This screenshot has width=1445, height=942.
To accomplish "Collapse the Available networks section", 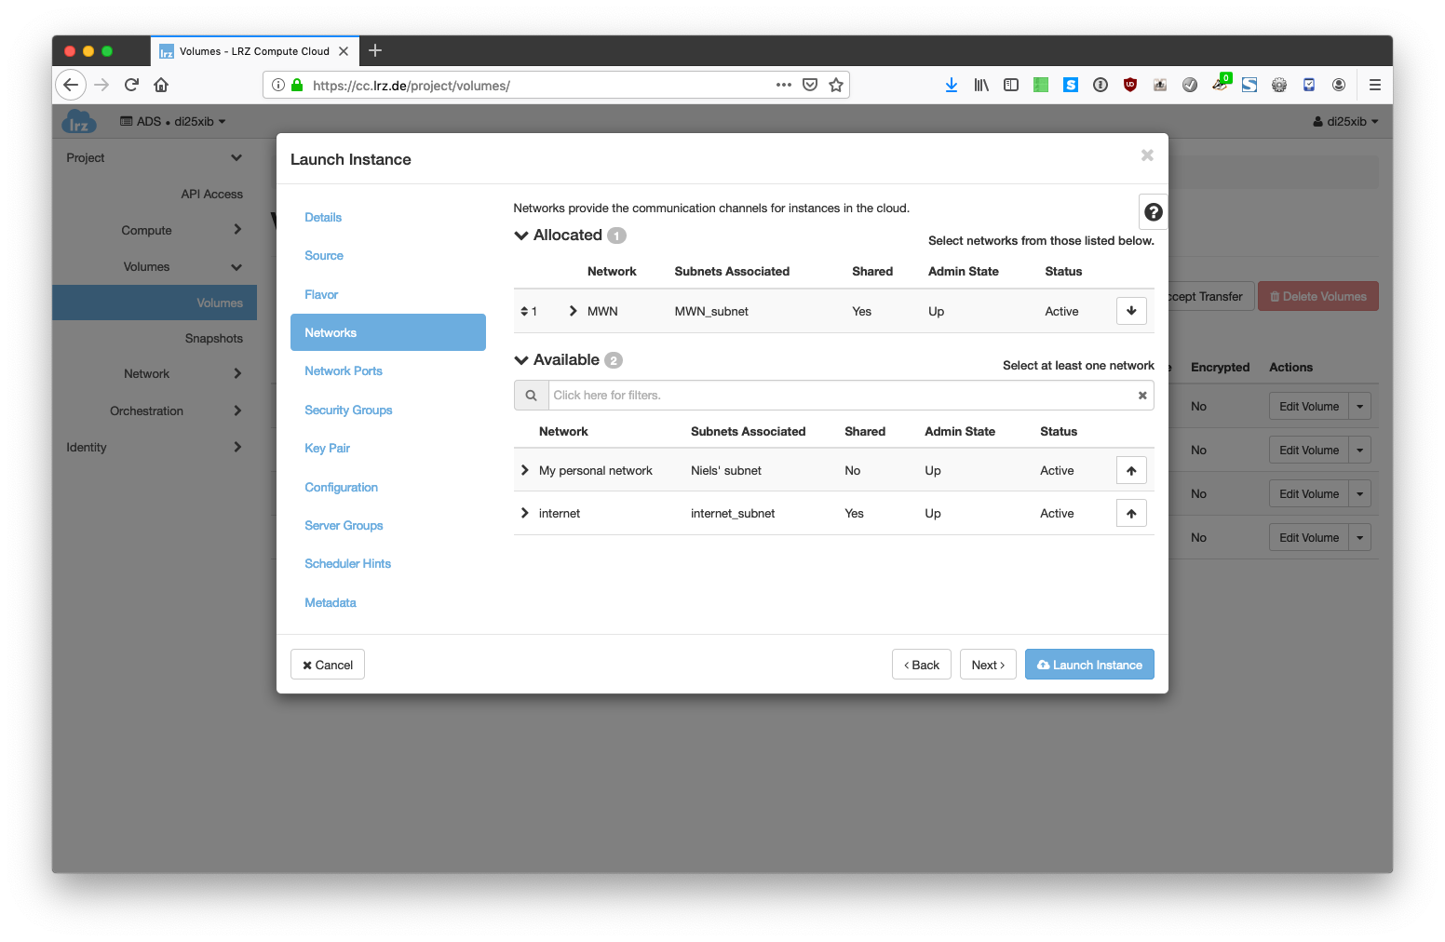I will [x=521, y=360].
